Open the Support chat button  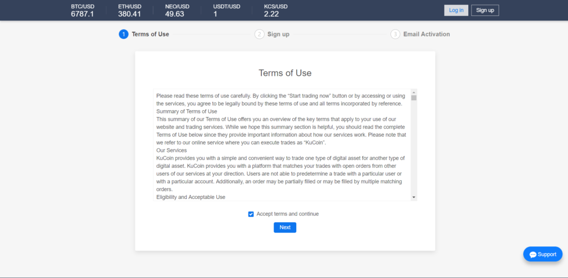[542, 254]
